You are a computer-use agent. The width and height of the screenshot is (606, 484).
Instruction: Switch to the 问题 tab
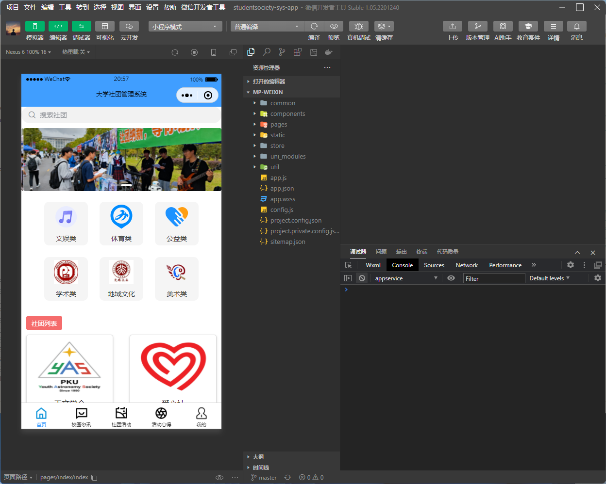pyautogui.click(x=381, y=252)
